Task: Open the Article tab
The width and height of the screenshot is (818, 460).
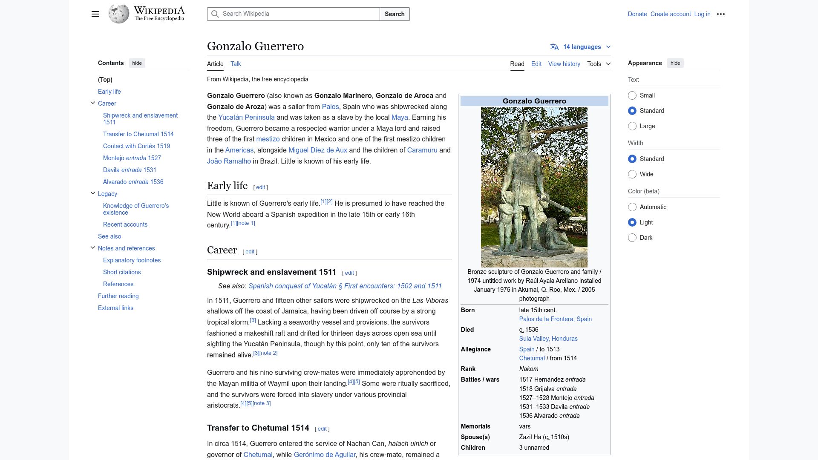Action: point(215,64)
